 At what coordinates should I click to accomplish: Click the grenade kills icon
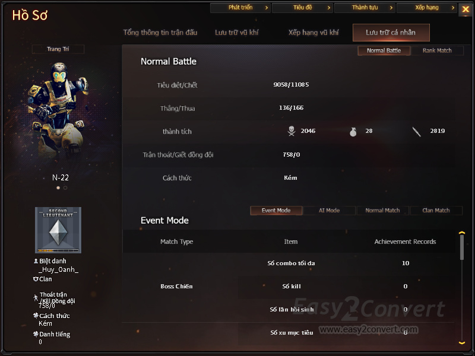point(353,132)
